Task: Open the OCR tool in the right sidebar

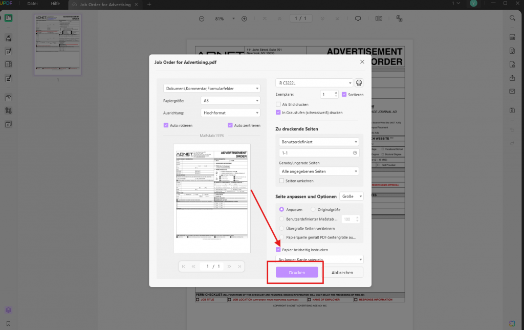Action: [x=512, y=37]
